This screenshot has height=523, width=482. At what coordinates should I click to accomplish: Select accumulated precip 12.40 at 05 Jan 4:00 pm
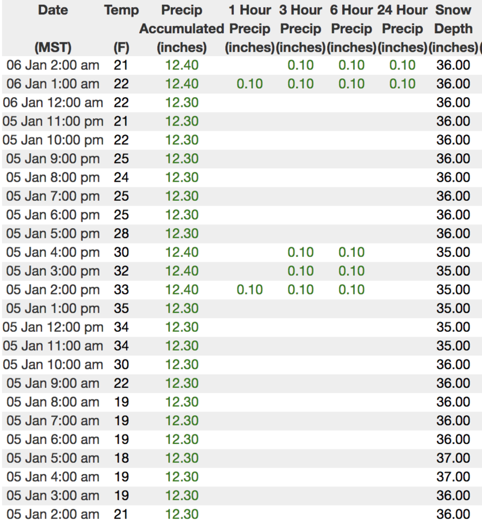click(181, 252)
